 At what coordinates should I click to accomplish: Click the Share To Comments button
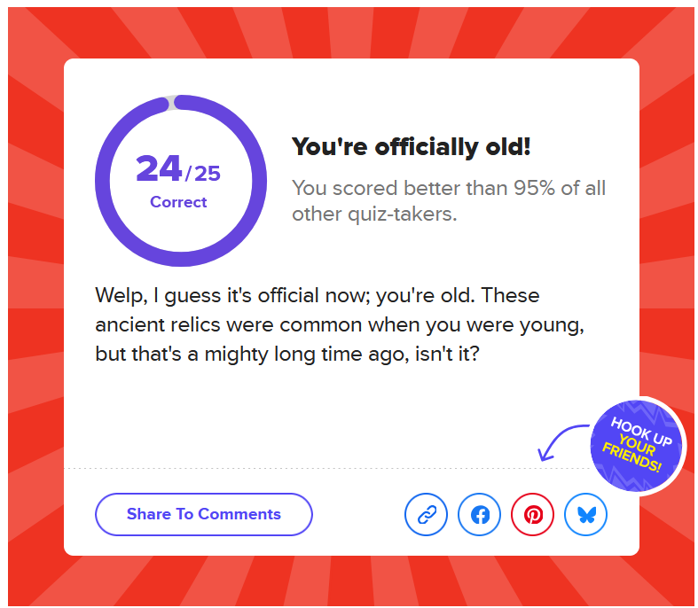point(204,514)
